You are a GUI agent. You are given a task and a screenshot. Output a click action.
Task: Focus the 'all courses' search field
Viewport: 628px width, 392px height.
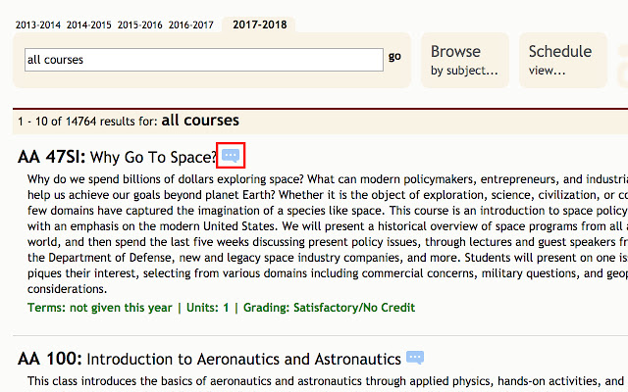[x=203, y=60]
